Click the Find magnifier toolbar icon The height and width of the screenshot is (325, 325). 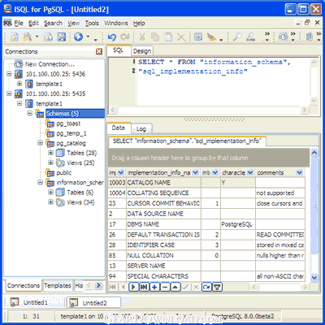[x=237, y=37]
